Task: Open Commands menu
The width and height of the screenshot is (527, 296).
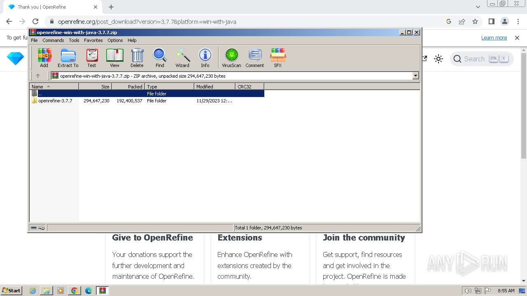Action: point(53,40)
